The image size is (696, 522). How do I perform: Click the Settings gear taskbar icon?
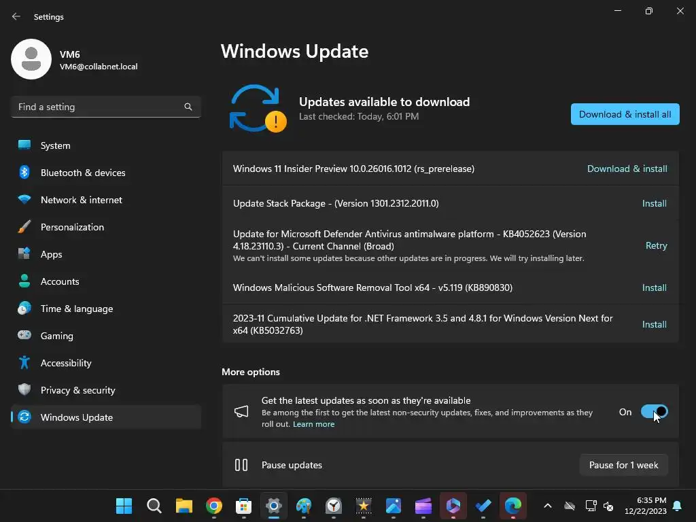click(274, 506)
